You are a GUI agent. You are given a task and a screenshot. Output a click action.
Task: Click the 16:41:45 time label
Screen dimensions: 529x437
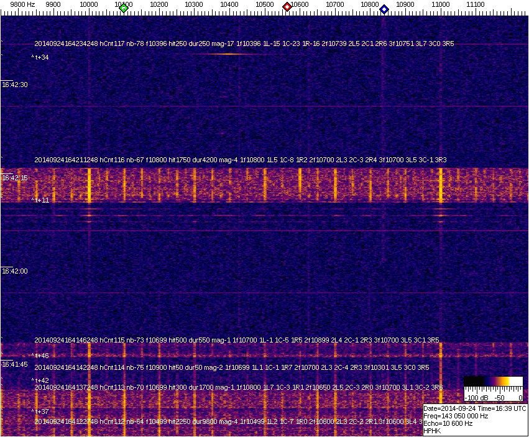coord(14,364)
